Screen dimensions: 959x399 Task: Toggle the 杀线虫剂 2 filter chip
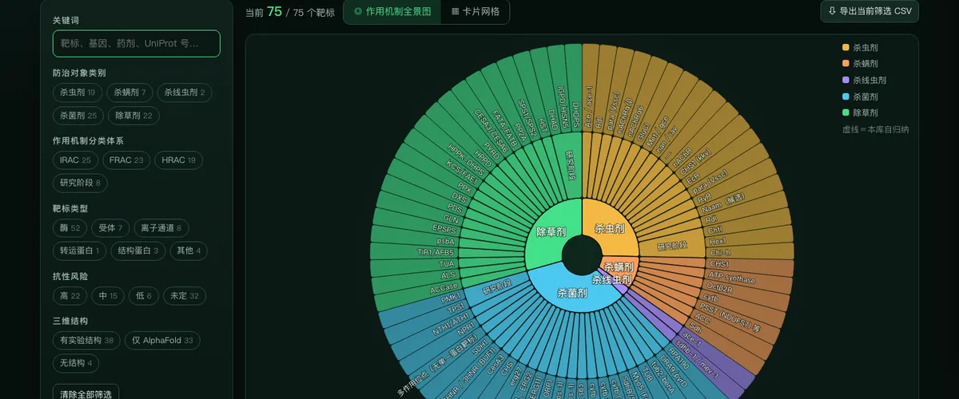click(x=185, y=93)
